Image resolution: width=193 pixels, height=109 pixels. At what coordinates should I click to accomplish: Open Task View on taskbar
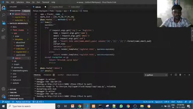65,106
